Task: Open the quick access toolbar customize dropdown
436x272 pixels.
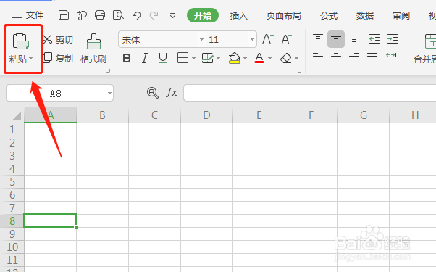Action: point(172,15)
